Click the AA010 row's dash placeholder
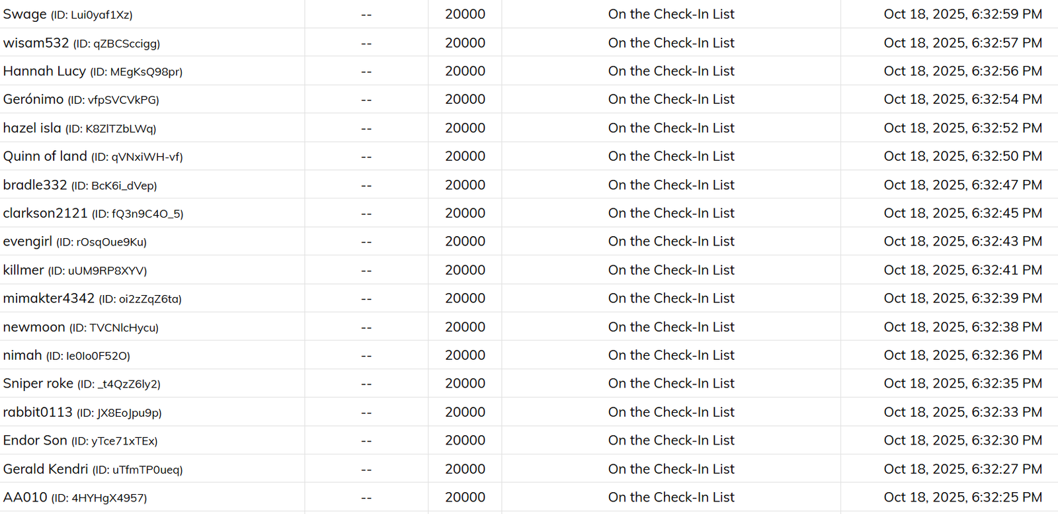The height and width of the screenshot is (514, 1058). coord(366,498)
